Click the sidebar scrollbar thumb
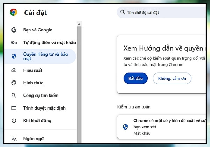The width and height of the screenshot is (210, 147). (79, 84)
